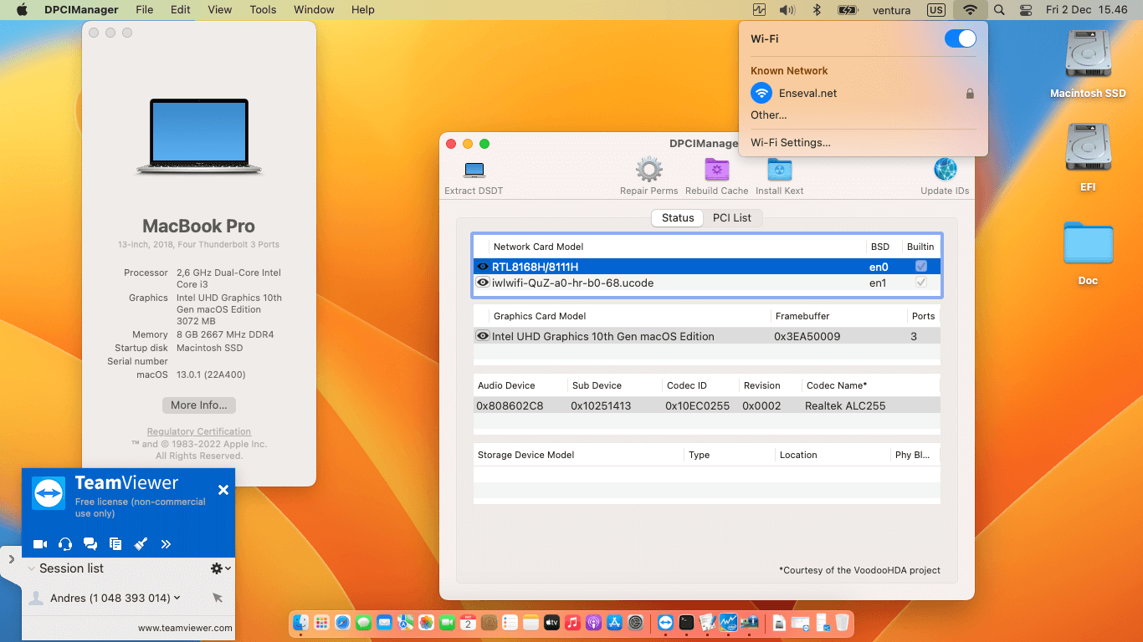Screen dimensions: 1143x642
Task: Click the More Info button
Action: 198,405
